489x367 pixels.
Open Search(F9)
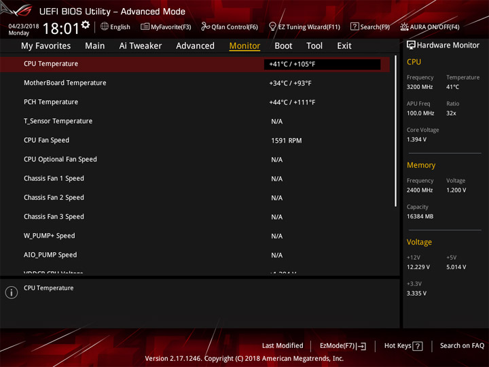tap(375, 27)
